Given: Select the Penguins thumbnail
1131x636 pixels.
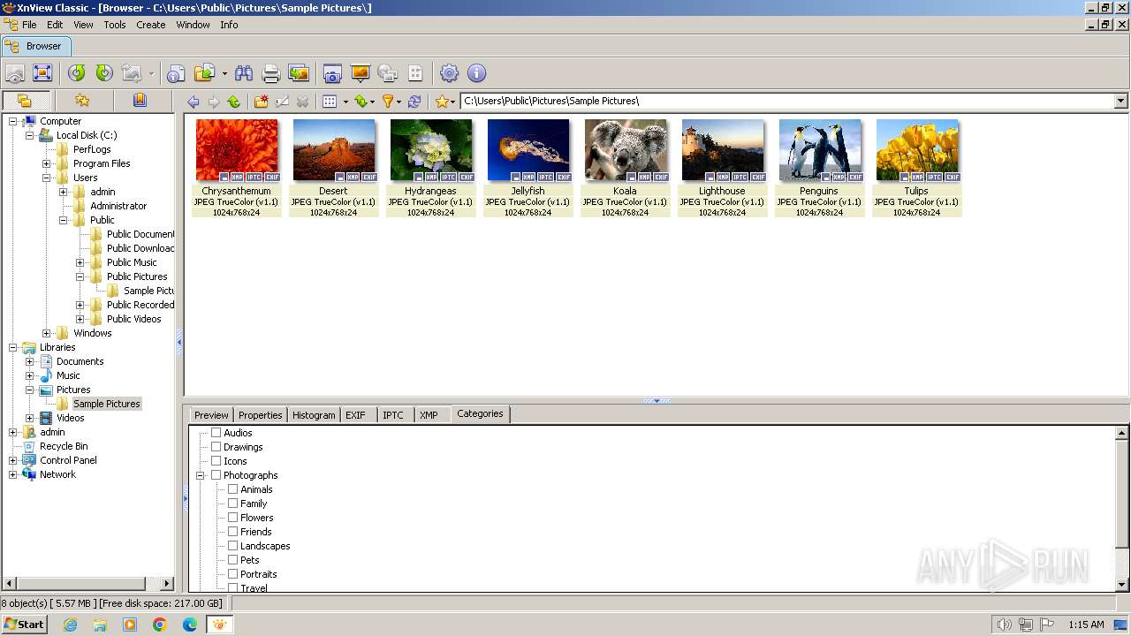Looking at the screenshot, I should coord(819,168).
